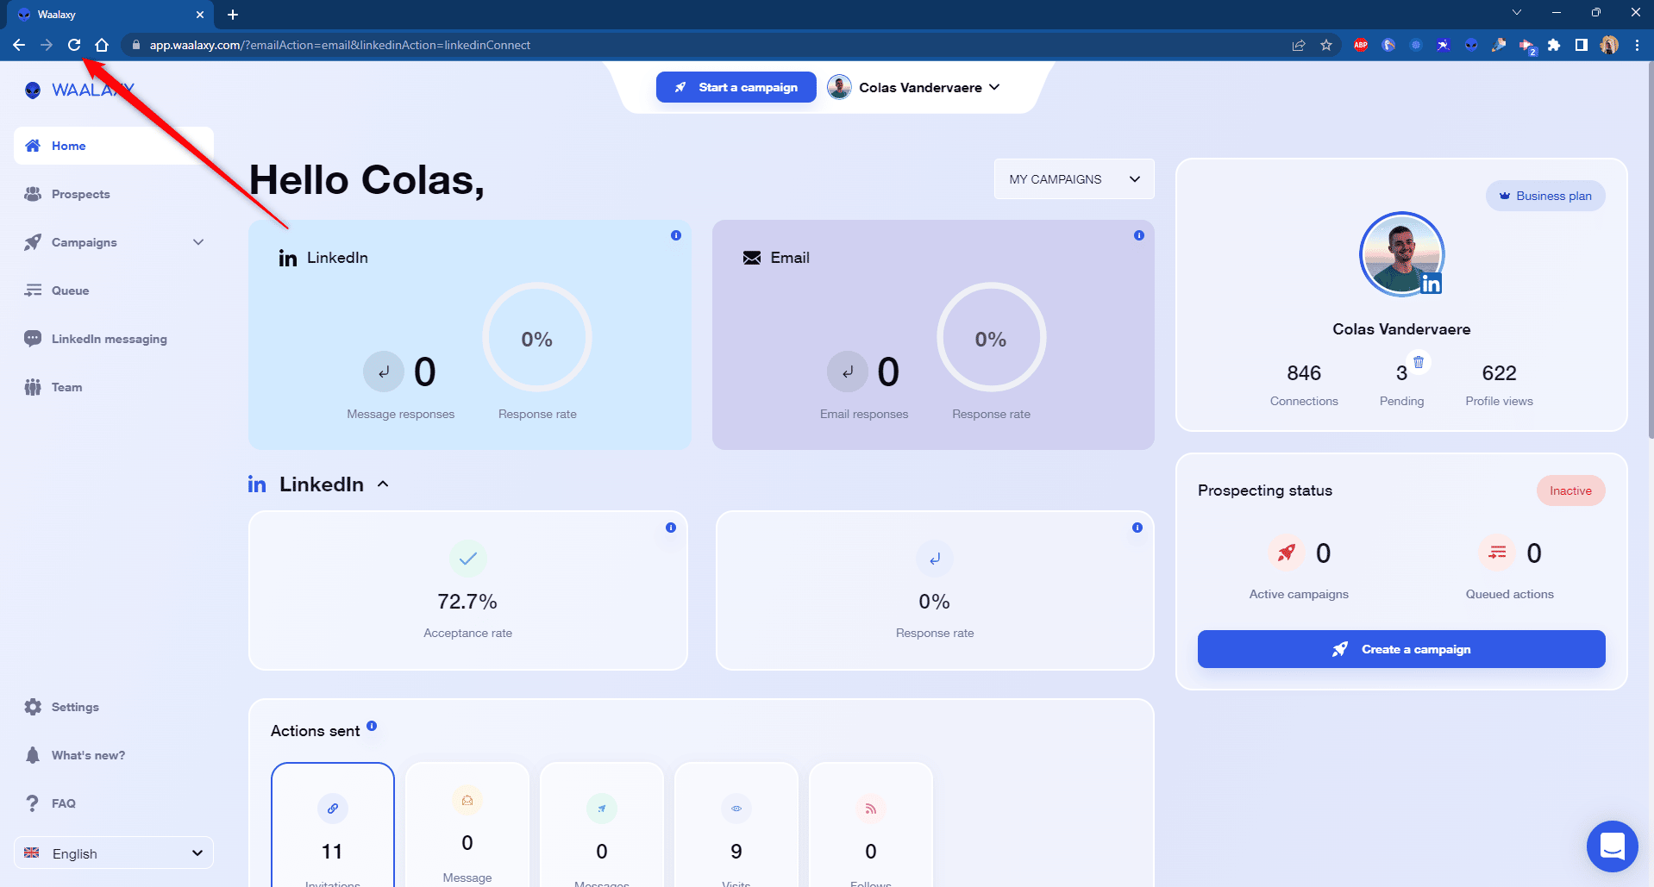Select the Message requests card
The image size is (1654, 887).
(x=467, y=825)
